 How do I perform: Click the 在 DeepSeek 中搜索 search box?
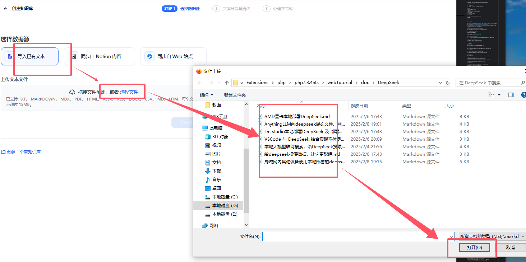click(x=490, y=83)
